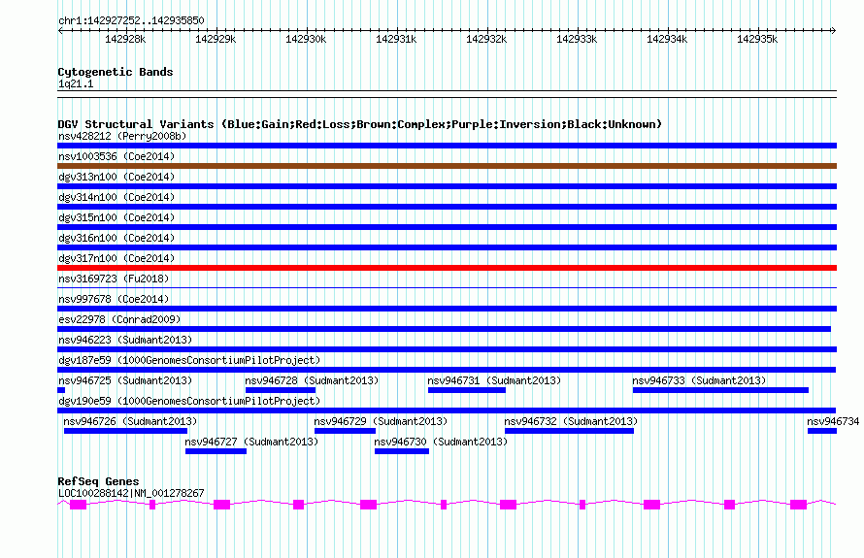Click the chr1:142927252..142935850 region label
Image resolution: width=864 pixels, height=558 pixels.
(x=131, y=20)
